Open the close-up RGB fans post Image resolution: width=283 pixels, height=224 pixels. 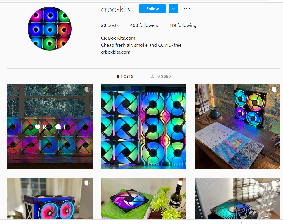(x=143, y=126)
